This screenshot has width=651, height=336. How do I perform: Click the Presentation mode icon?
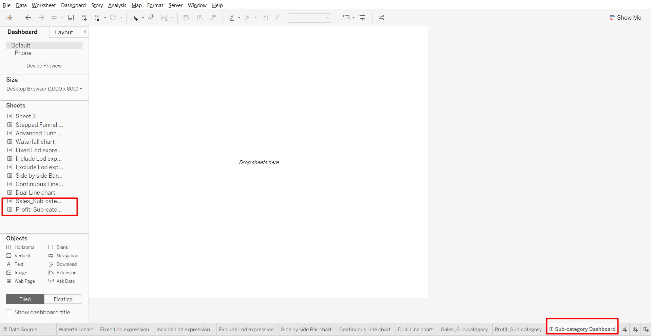tap(363, 18)
